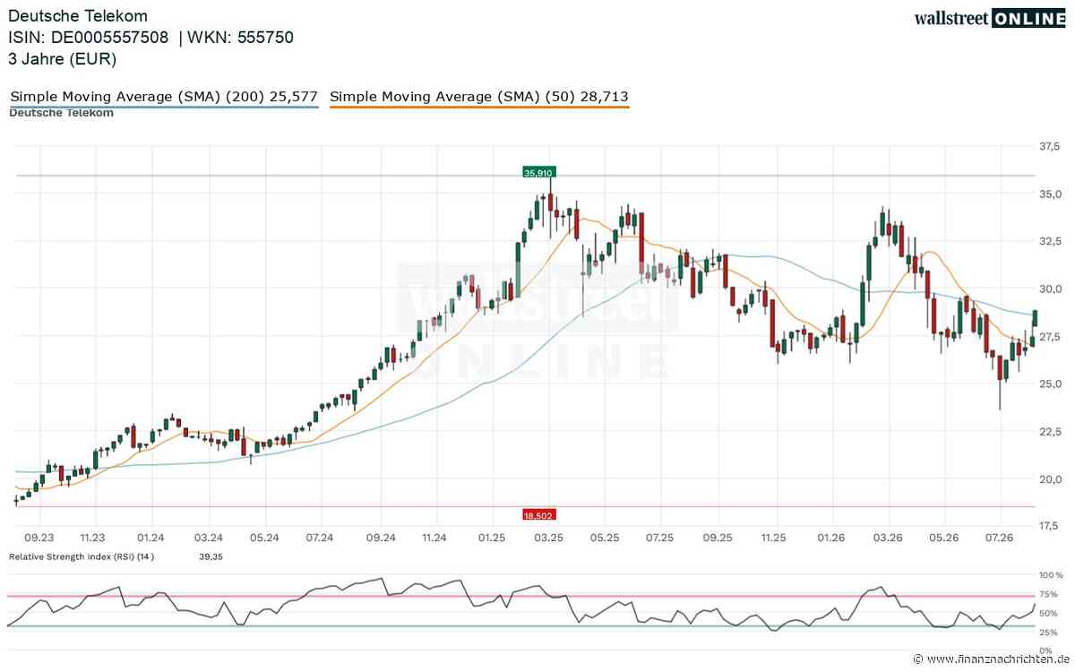Click the 07.24 date axis label
Viewport: 1075px width, 672px height.
pyautogui.click(x=320, y=537)
